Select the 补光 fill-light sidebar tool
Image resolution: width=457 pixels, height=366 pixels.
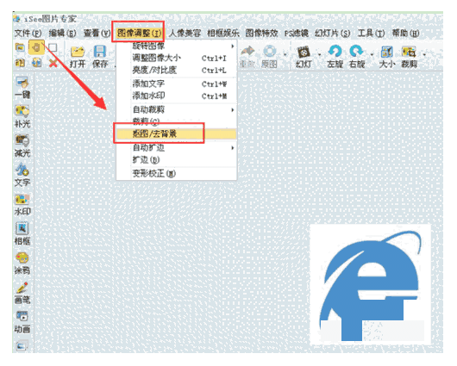22,117
